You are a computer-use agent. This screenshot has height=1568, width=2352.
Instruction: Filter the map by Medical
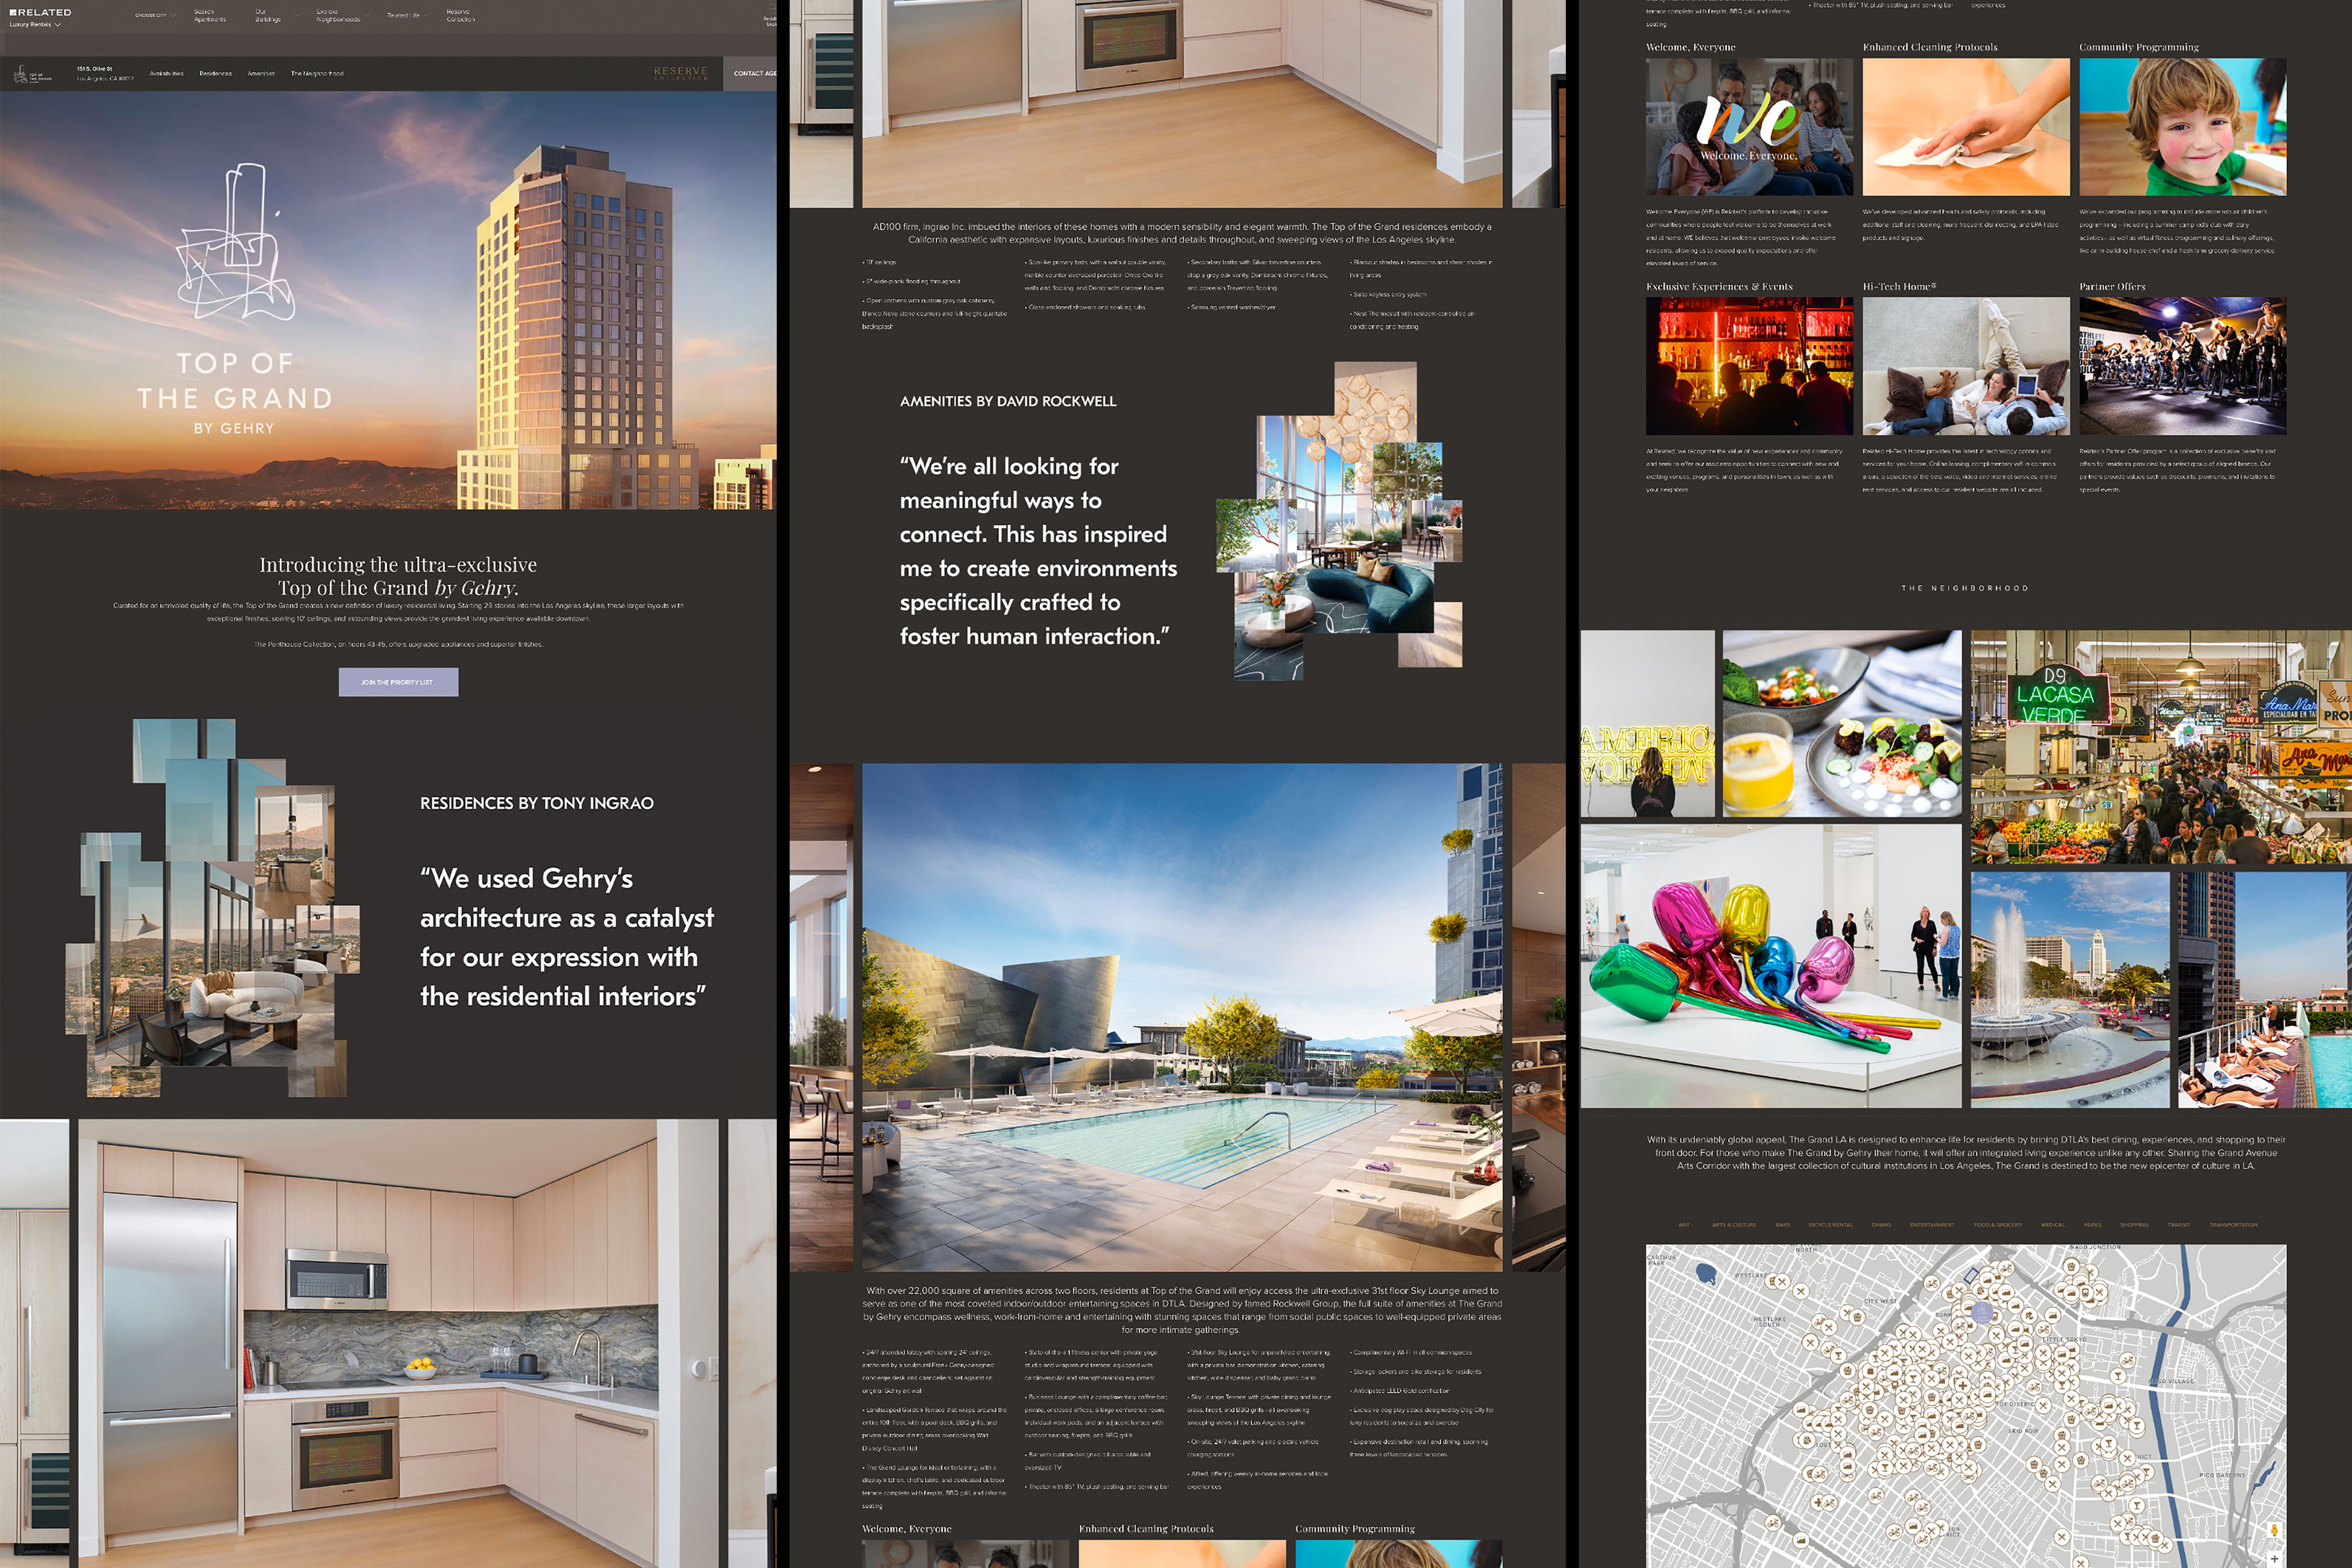click(x=2053, y=1225)
